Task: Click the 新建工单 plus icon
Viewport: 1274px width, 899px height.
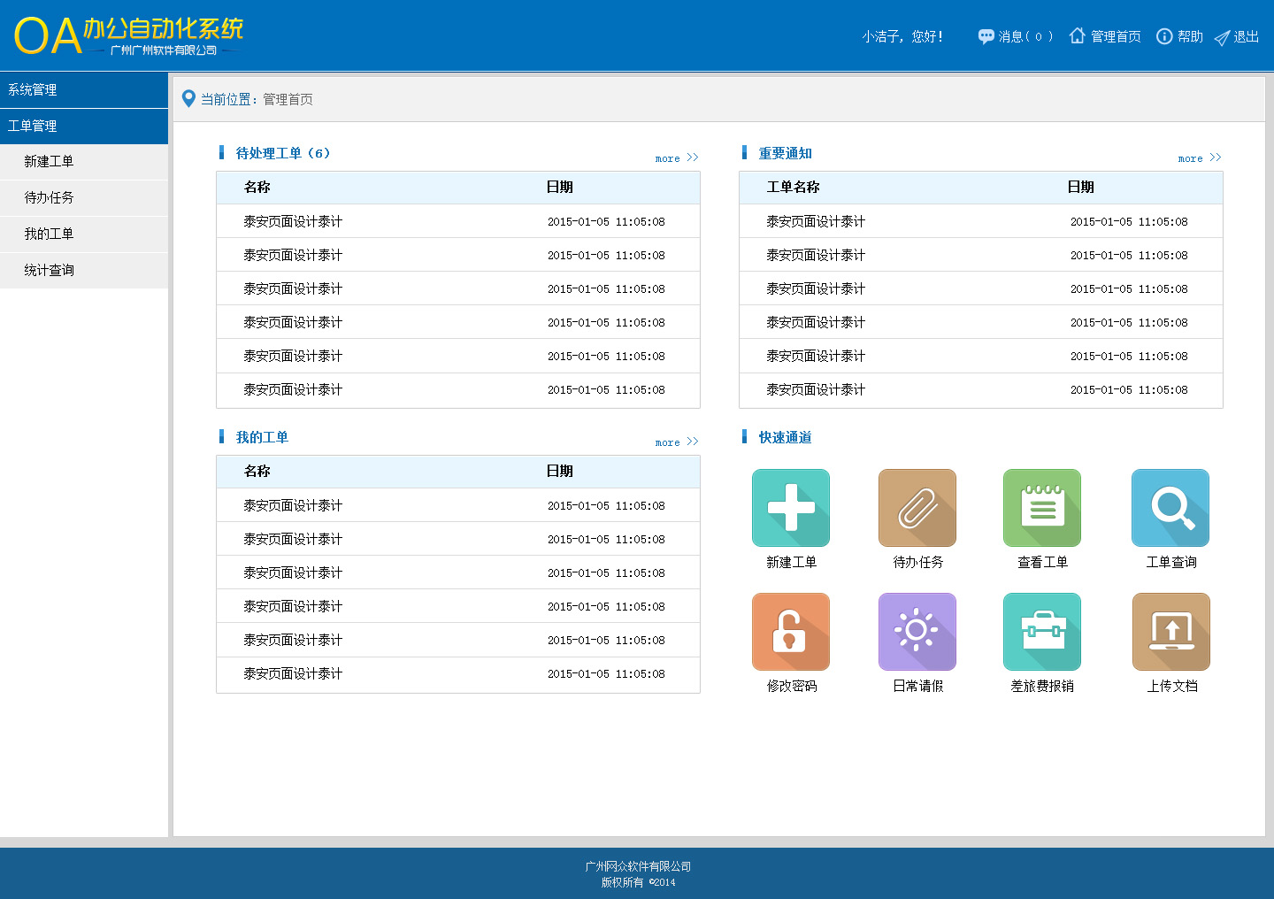Action: (790, 508)
